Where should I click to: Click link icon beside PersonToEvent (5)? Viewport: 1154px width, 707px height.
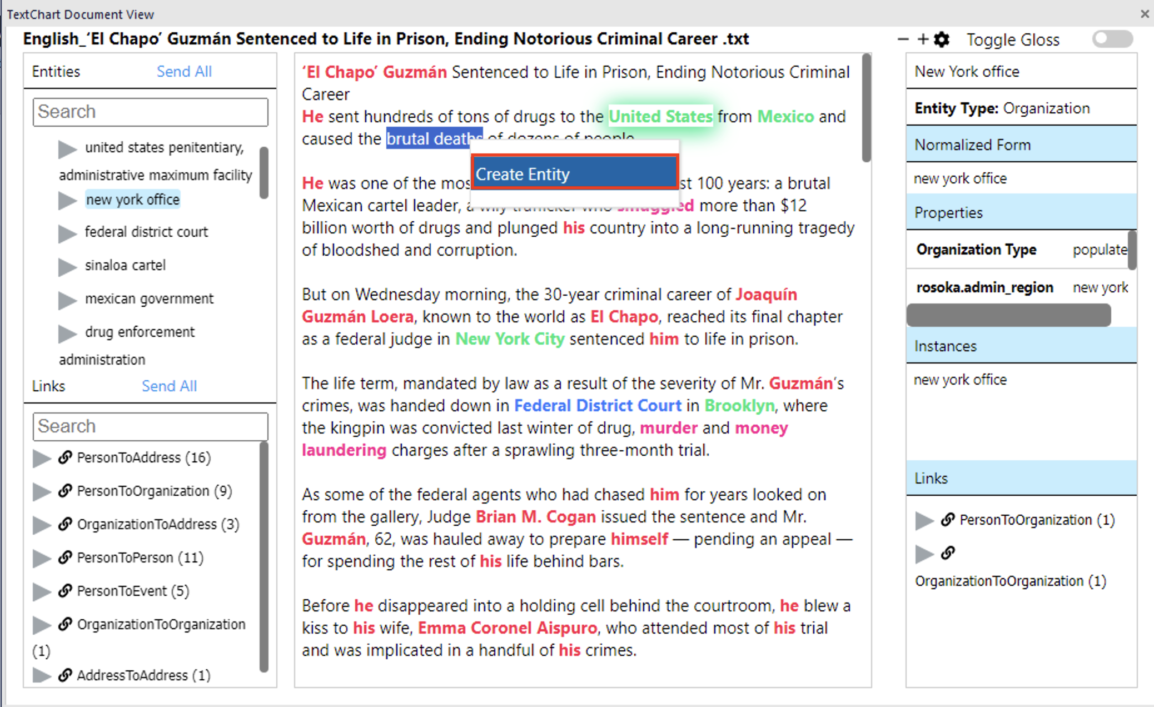click(65, 591)
